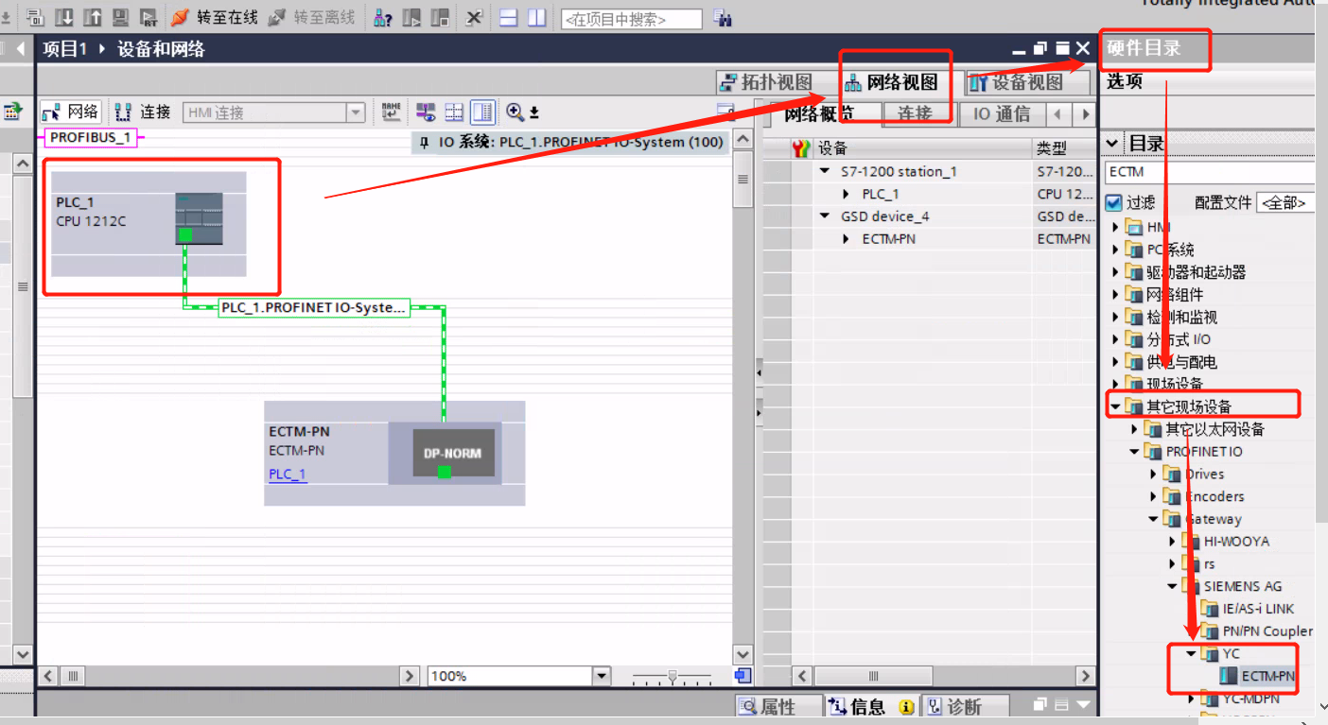Click the split editor horizontally icon
1328x725 pixels.
pyautogui.click(x=509, y=17)
